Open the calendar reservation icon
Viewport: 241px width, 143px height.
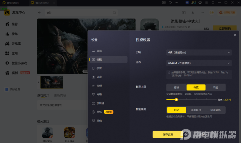183,12
